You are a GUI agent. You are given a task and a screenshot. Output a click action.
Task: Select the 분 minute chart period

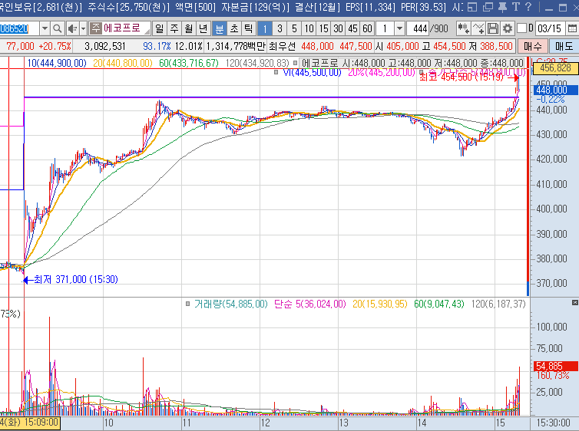point(220,28)
